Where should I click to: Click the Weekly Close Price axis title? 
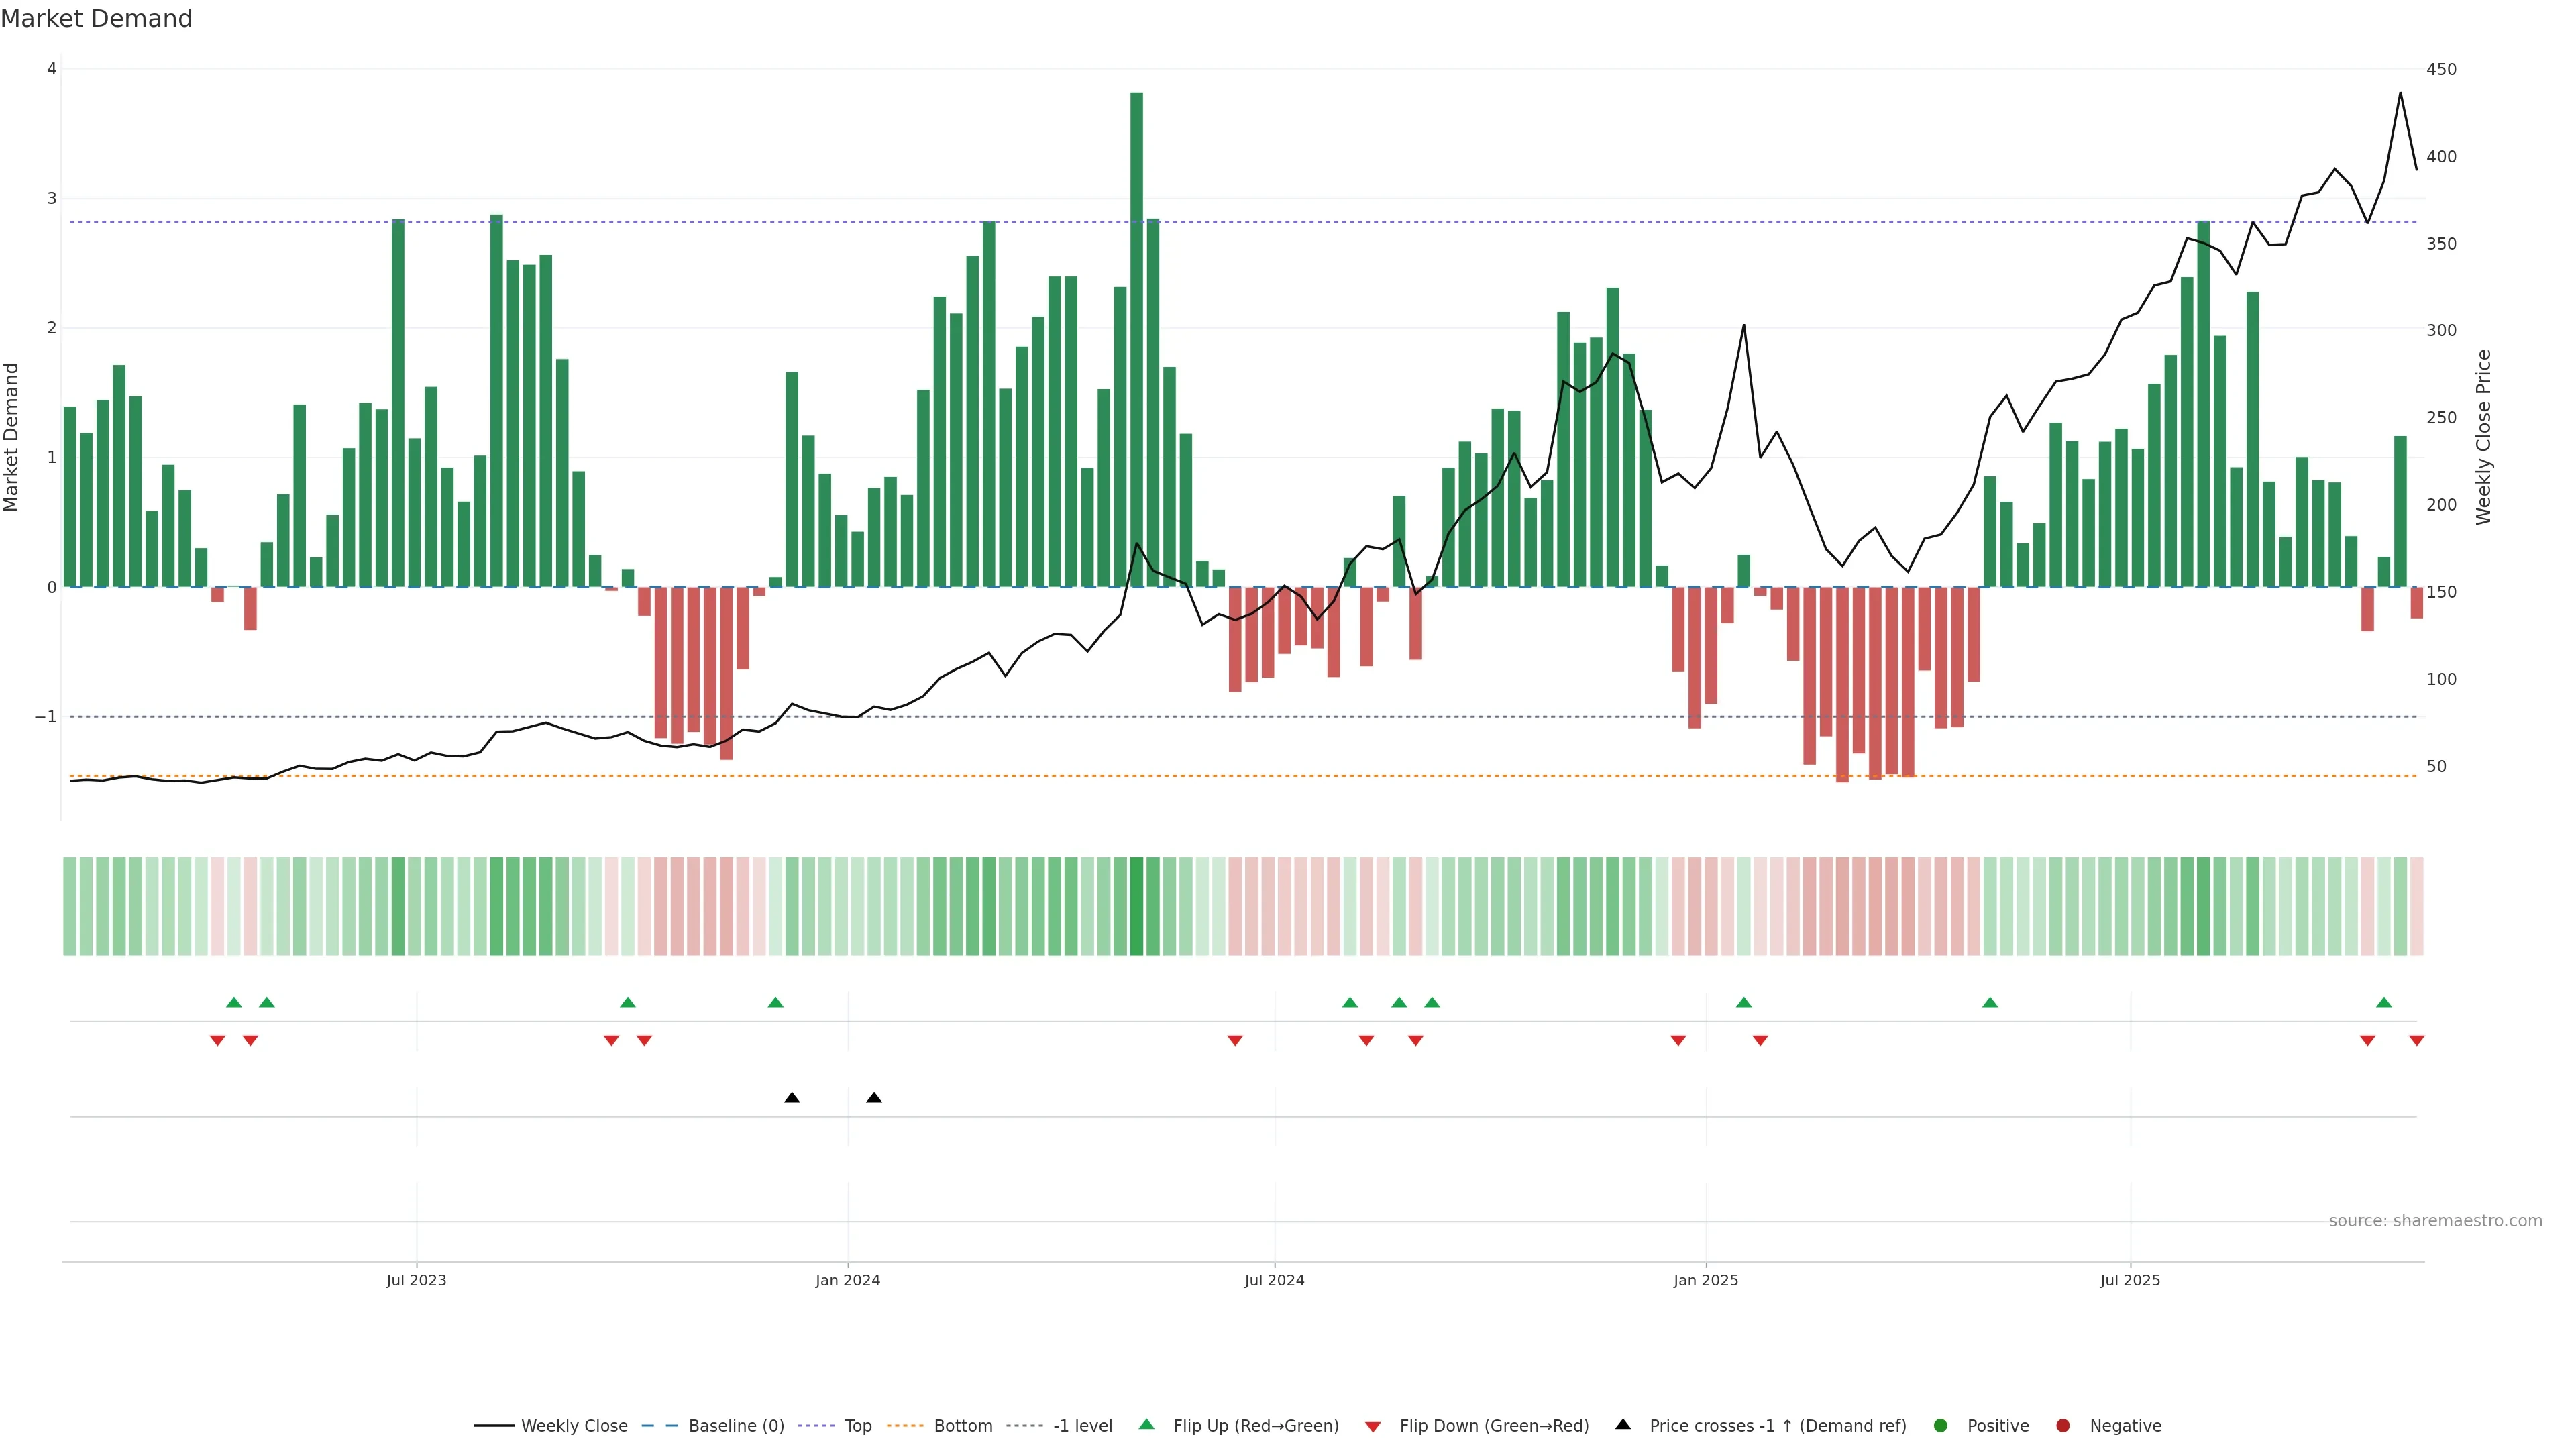click(2484, 437)
